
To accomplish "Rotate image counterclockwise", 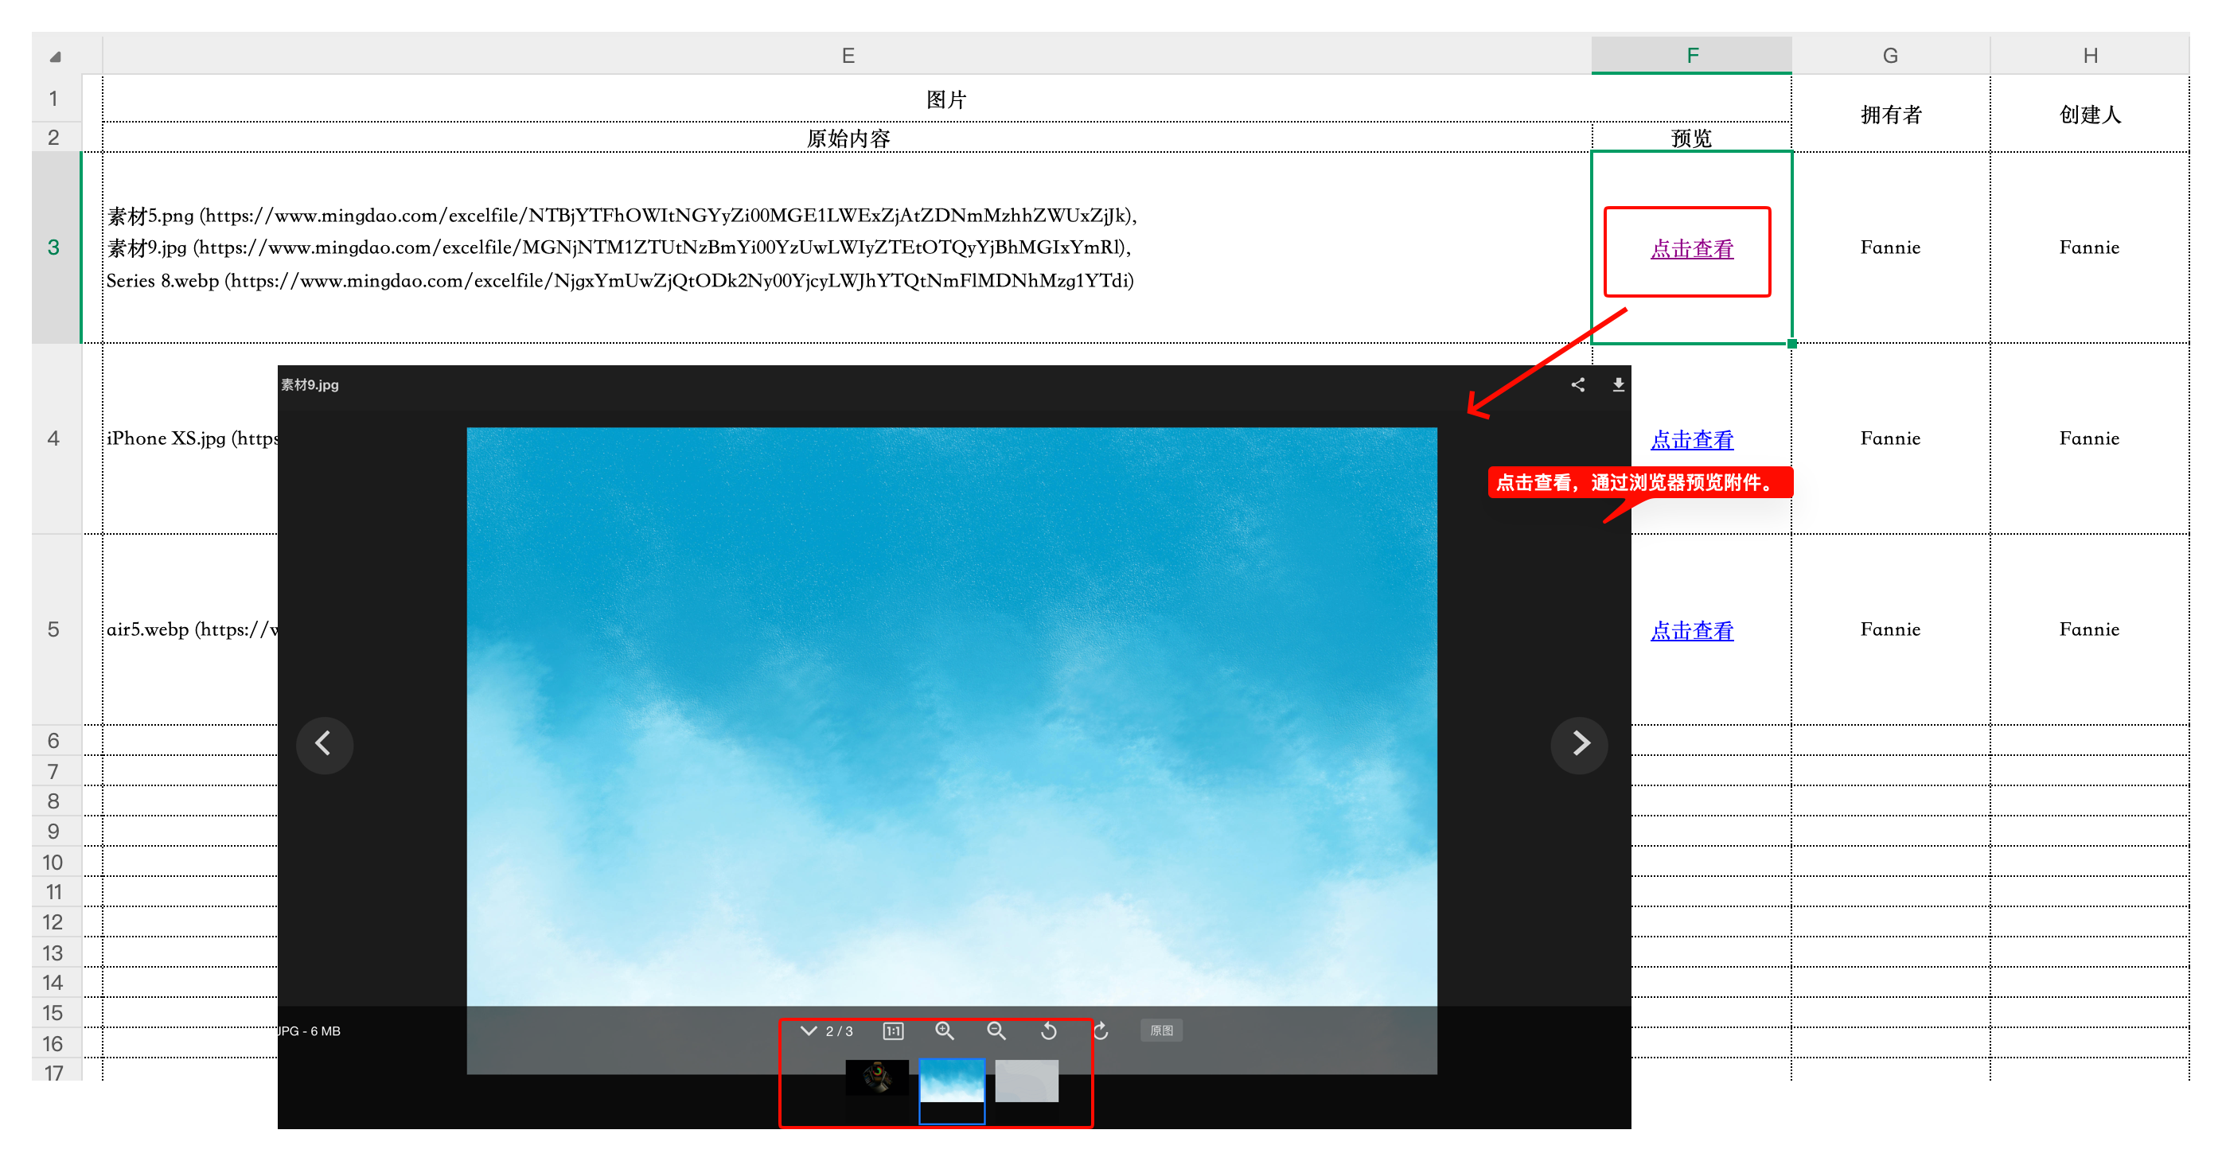I will [1048, 1030].
